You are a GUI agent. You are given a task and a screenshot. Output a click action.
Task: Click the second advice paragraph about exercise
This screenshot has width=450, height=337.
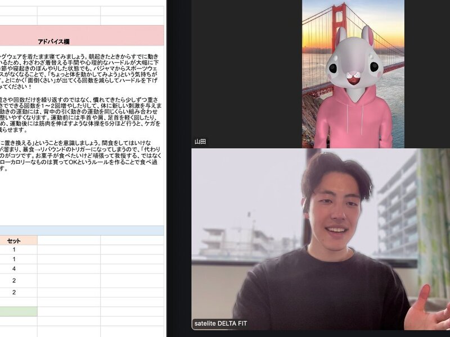79,115
